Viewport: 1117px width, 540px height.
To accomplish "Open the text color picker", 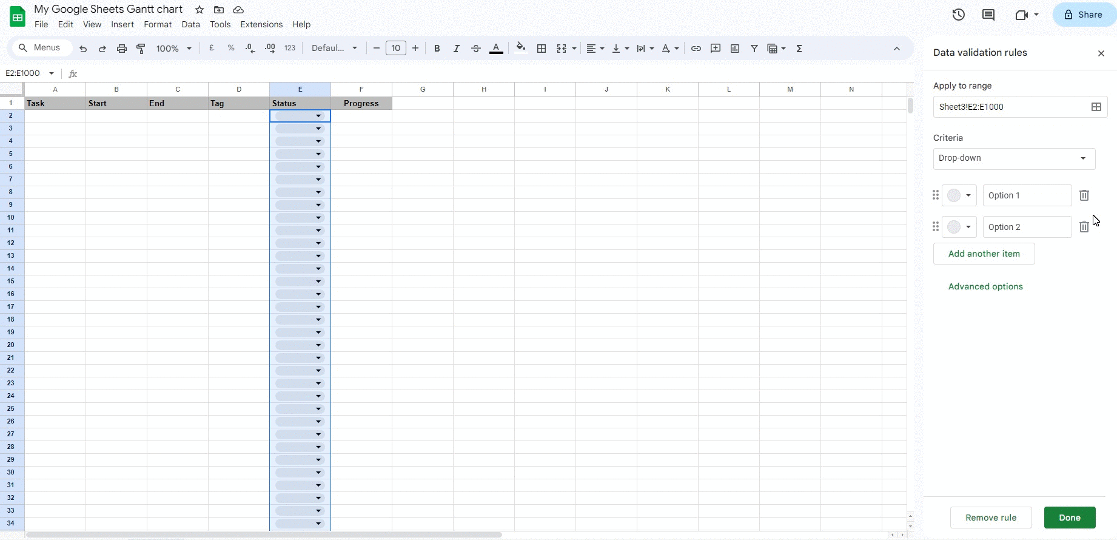I will (x=496, y=49).
